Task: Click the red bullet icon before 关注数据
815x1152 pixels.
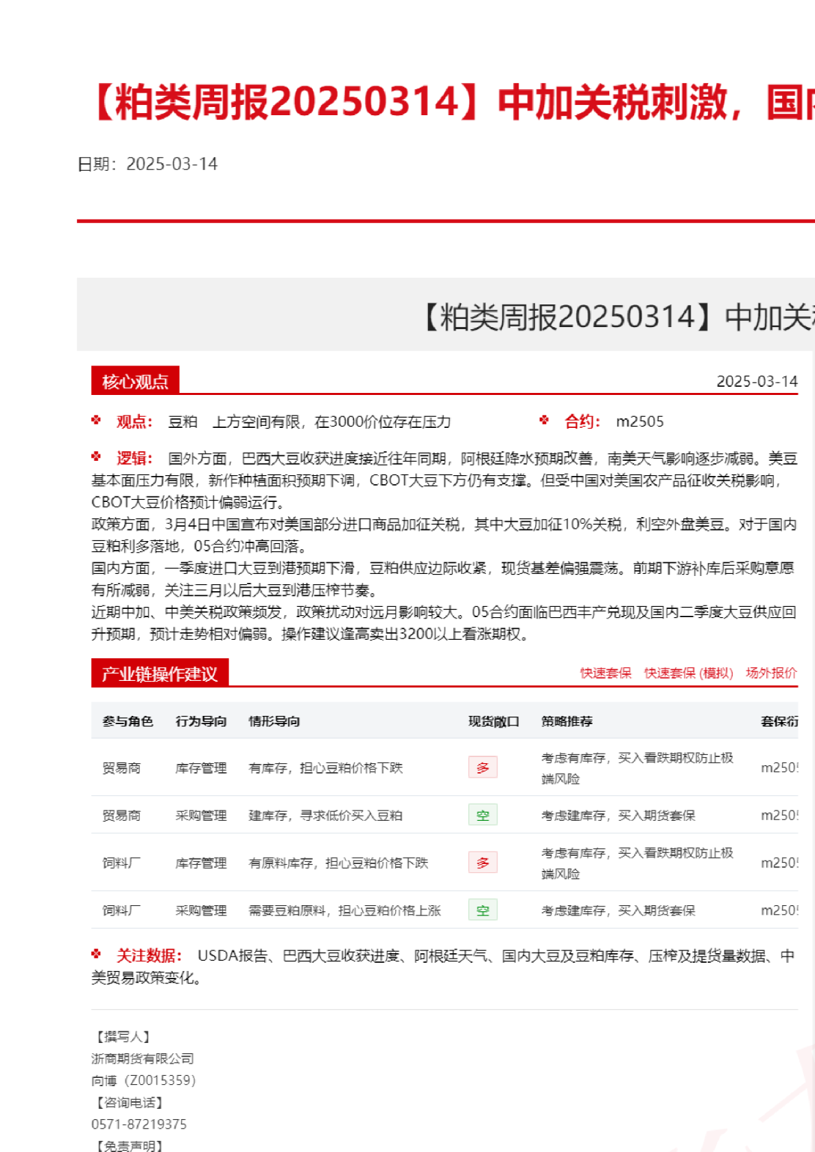Action: [96, 954]
